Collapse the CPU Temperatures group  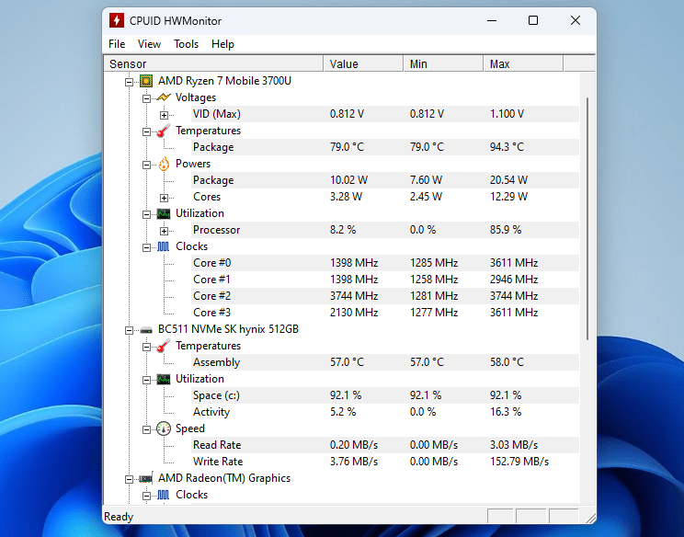click(146, 131)
